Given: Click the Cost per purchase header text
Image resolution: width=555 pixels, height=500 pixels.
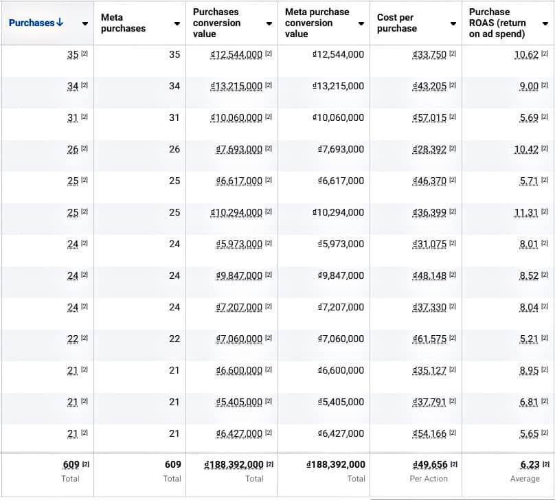Looking at the screenshot, I should (x=397, y=23).
